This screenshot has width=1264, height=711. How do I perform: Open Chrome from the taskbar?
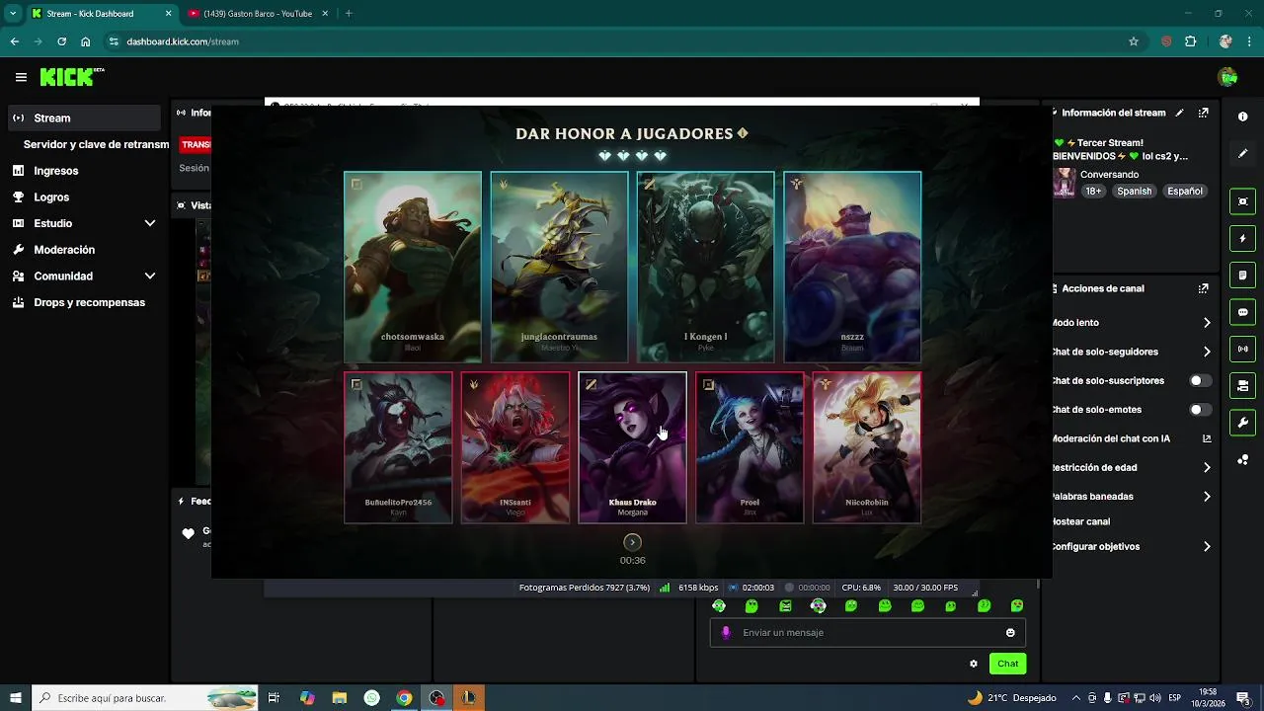coord(404,698)
